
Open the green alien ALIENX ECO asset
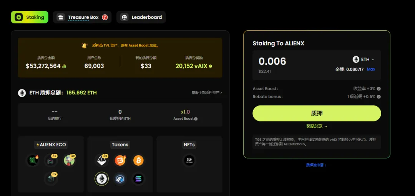[33, 160]
